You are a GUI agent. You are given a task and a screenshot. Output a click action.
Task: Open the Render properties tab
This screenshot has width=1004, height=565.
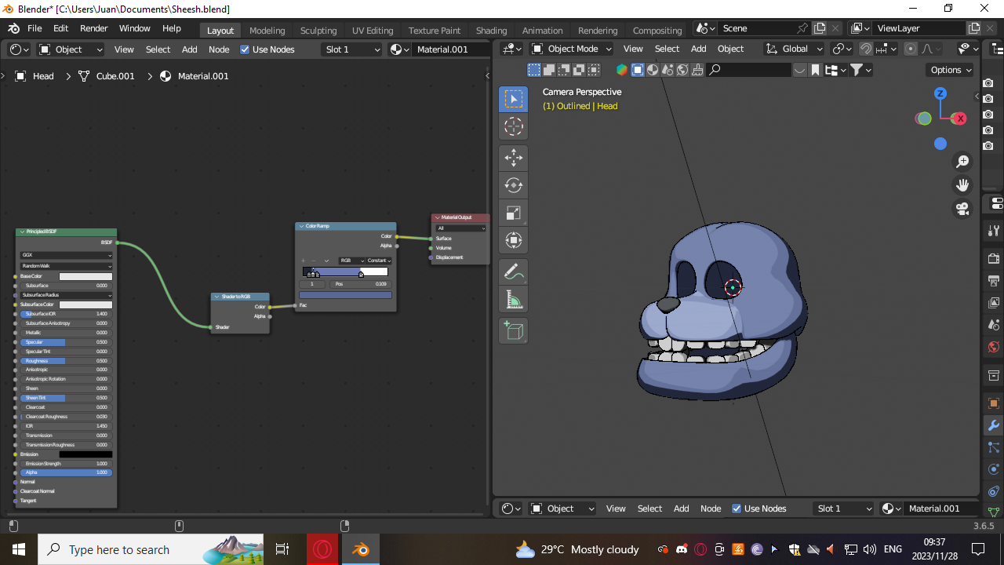[x=994, y=259]
